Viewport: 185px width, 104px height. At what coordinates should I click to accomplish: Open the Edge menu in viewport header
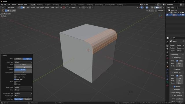pyautogui.click(x=52, y=8)
